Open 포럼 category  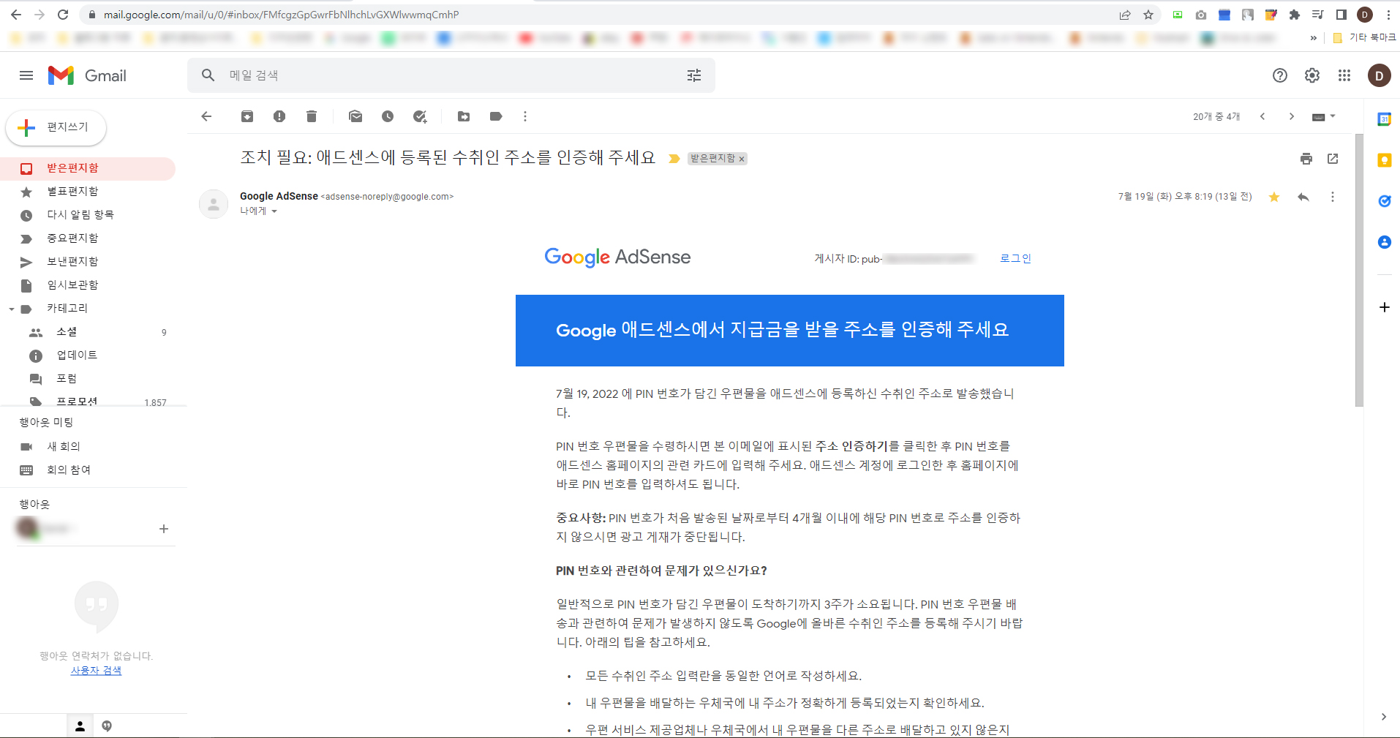click(x=88, y=379)
